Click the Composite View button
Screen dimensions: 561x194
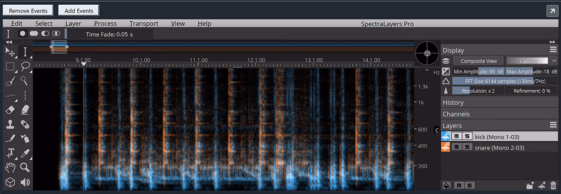(x=479, y=61)
